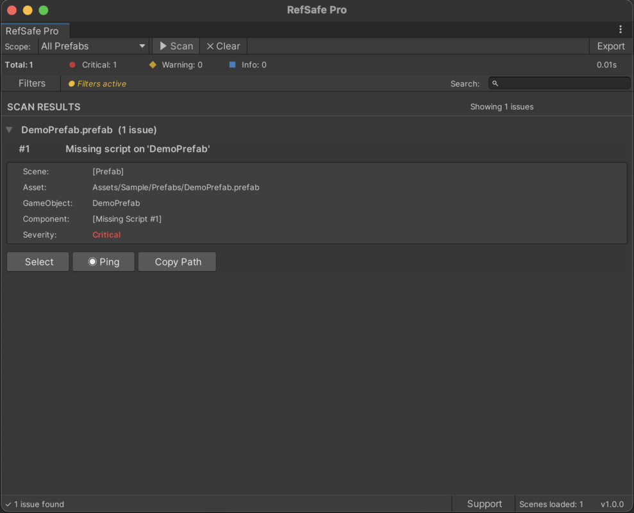Export the scan results
Image resolution: width=634 pixels, height=513 pixels.
click(x=610, y=46)
